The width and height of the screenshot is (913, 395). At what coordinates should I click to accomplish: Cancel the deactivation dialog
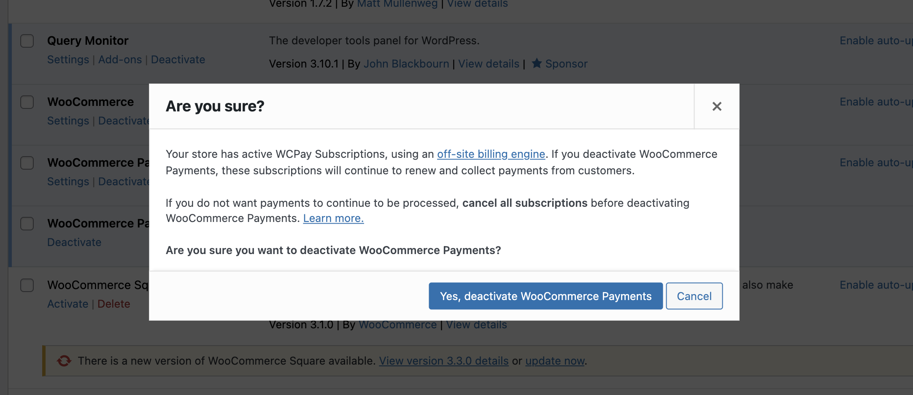[x=694, y=296]
